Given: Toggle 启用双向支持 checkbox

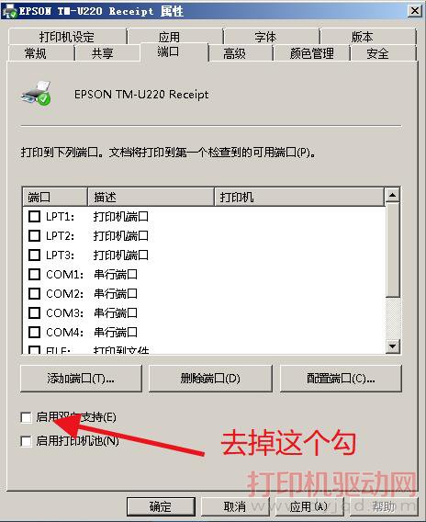Looking at the screenshot, I should [x=26, y=417].
